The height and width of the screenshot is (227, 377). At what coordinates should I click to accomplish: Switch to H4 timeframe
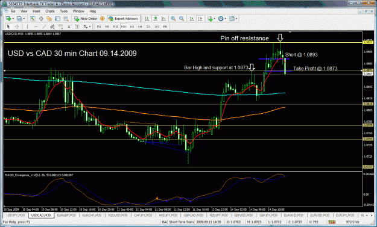click(x=140, y=26)
